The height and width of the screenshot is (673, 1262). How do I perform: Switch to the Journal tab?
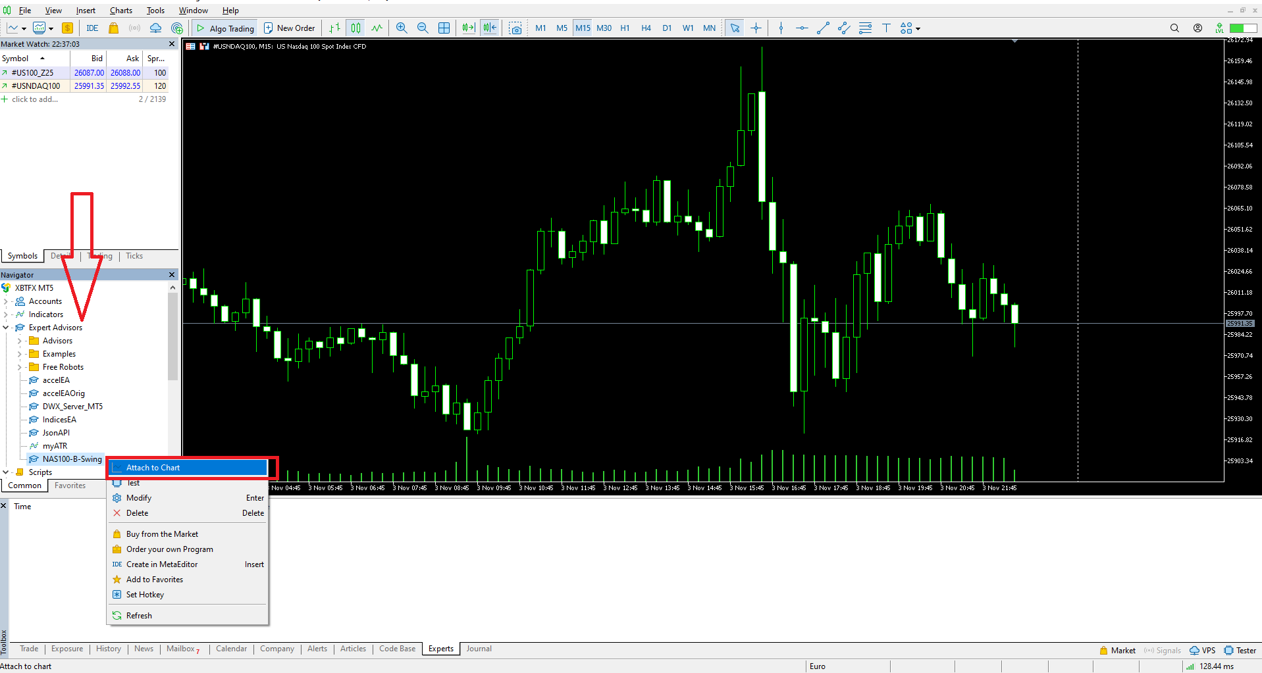479,649
